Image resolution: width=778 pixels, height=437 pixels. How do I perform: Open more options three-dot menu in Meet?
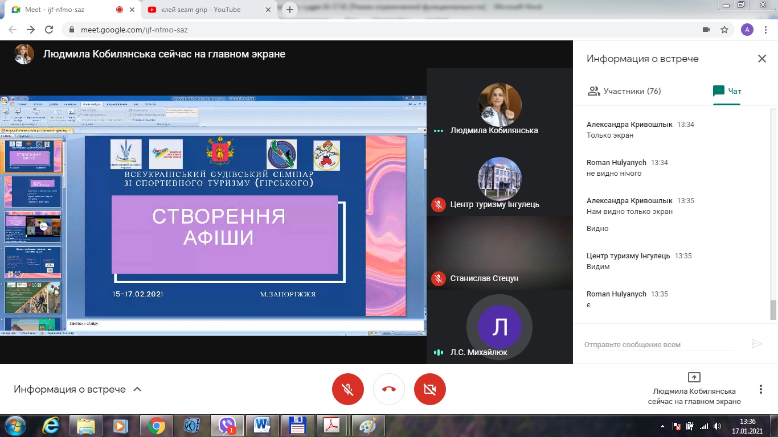pos(760,389)
